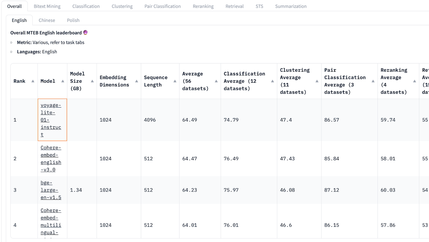Go to the Pair Classification tab

(162, 6)
